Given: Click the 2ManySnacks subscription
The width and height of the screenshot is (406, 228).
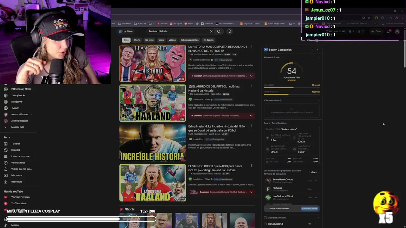Looking at the screenshot, I should point(18,95).
